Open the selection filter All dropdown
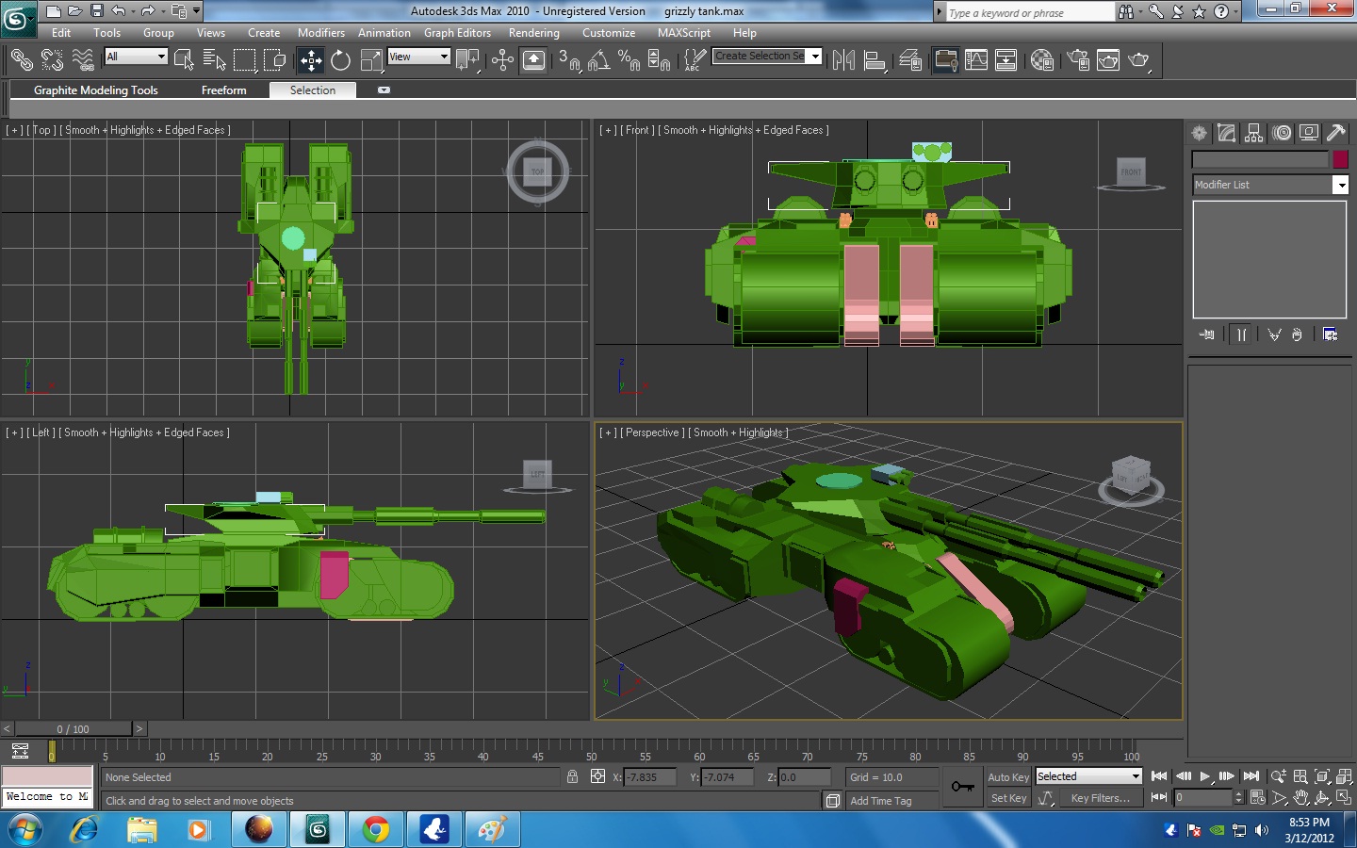 coord(136,57)
